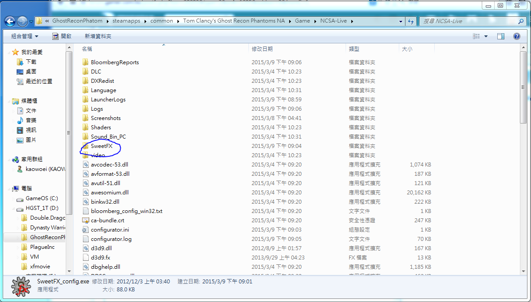
Task: Select the Sound_Bin_PC folder icon
Action: tap(85, 137)
